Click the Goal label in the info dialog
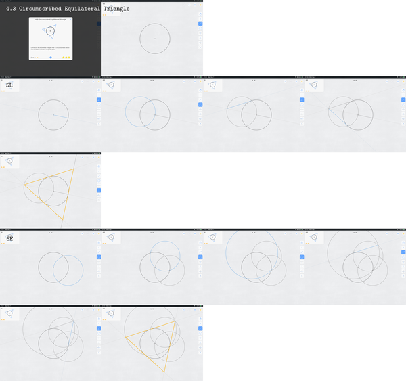The height and width of the screenshot is (381, 406). coord(32,58)
